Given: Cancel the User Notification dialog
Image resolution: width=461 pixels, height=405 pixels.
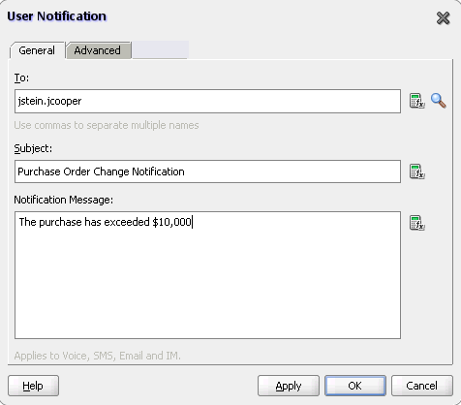Looking at the screenshot, I should tap(422, 386).
